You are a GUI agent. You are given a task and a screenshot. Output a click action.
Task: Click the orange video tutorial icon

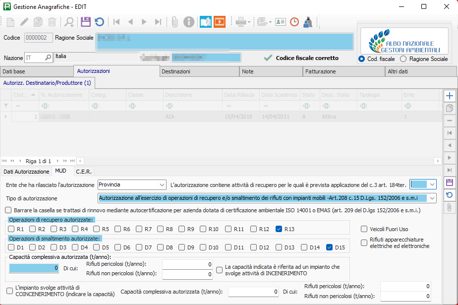(219, 22)
